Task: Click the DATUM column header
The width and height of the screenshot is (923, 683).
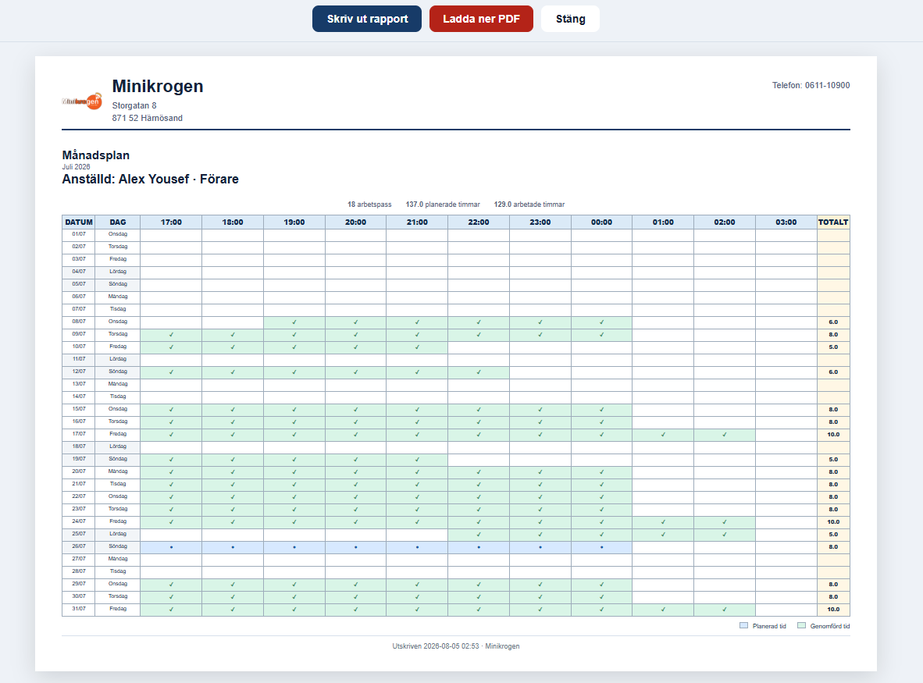Action: [78, 222]
